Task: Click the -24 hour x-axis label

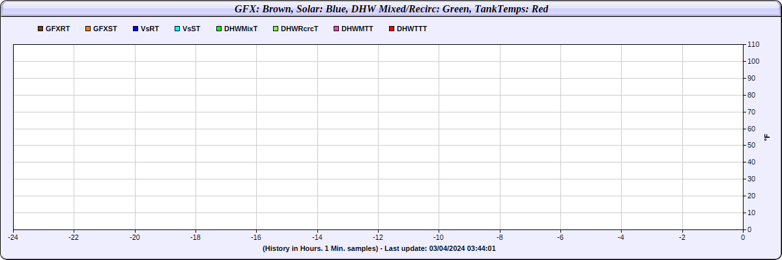Action: 13,237
